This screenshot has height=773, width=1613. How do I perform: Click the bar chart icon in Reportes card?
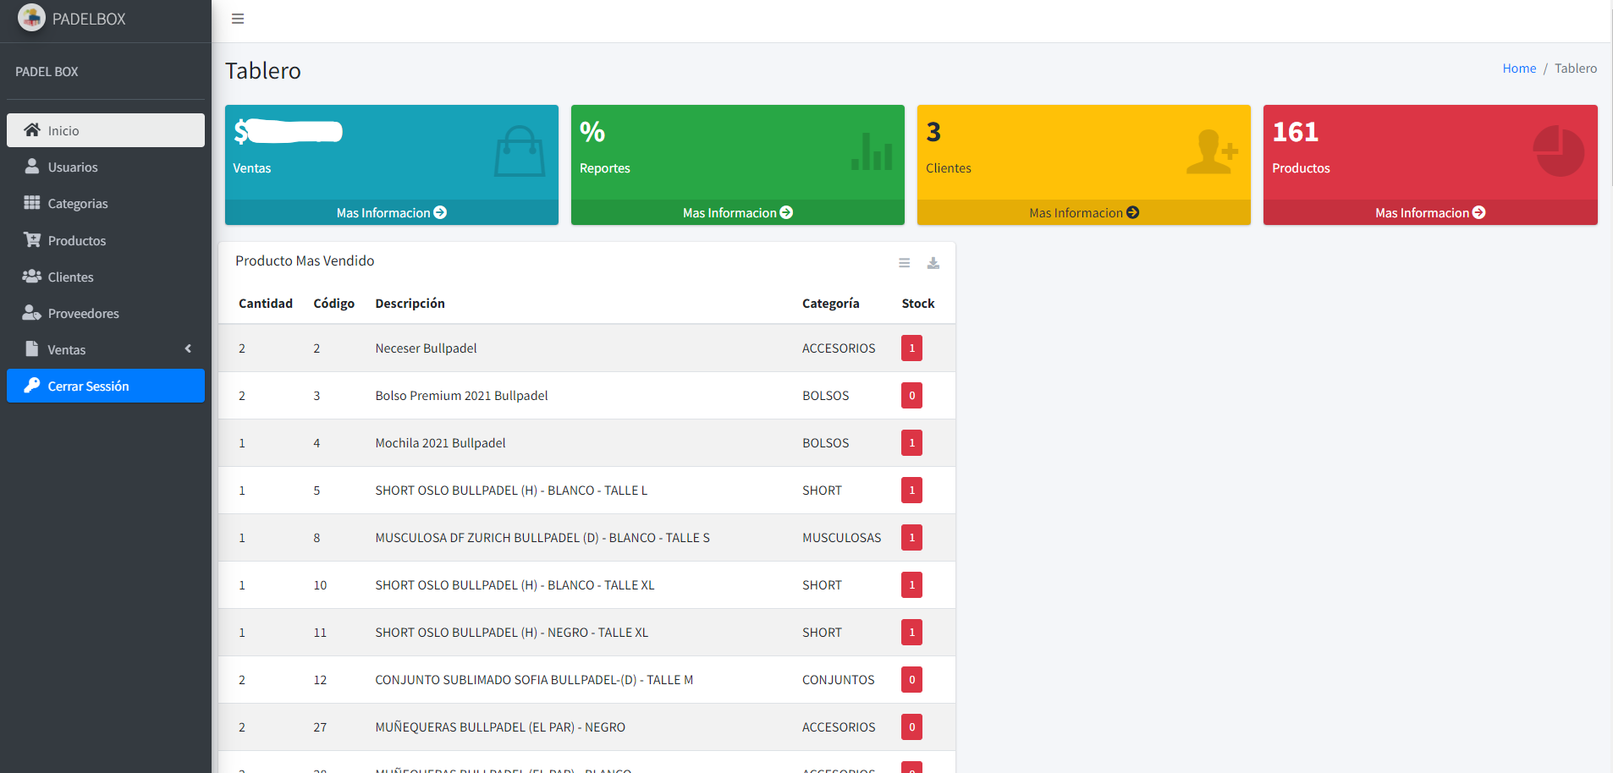872,152
